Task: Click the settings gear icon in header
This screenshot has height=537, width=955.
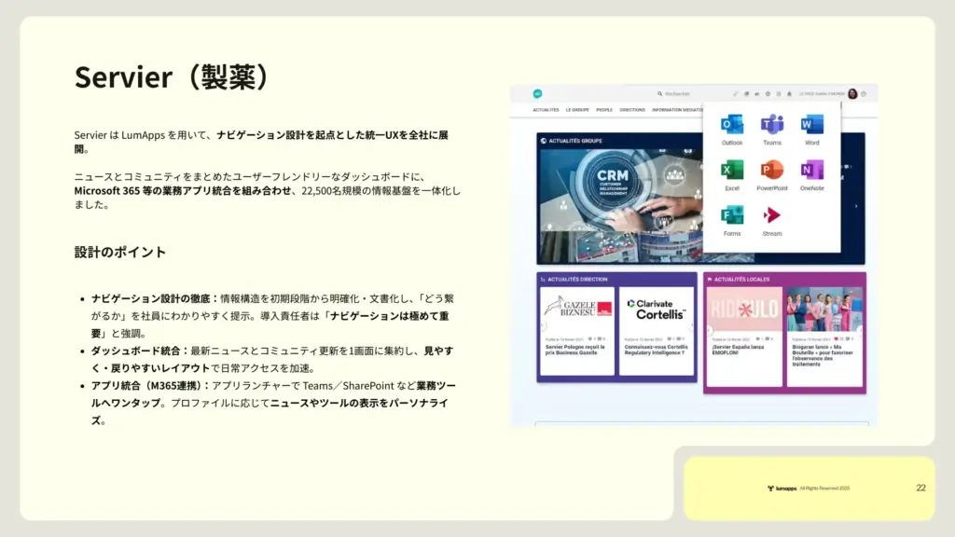Action: [768, 94]
